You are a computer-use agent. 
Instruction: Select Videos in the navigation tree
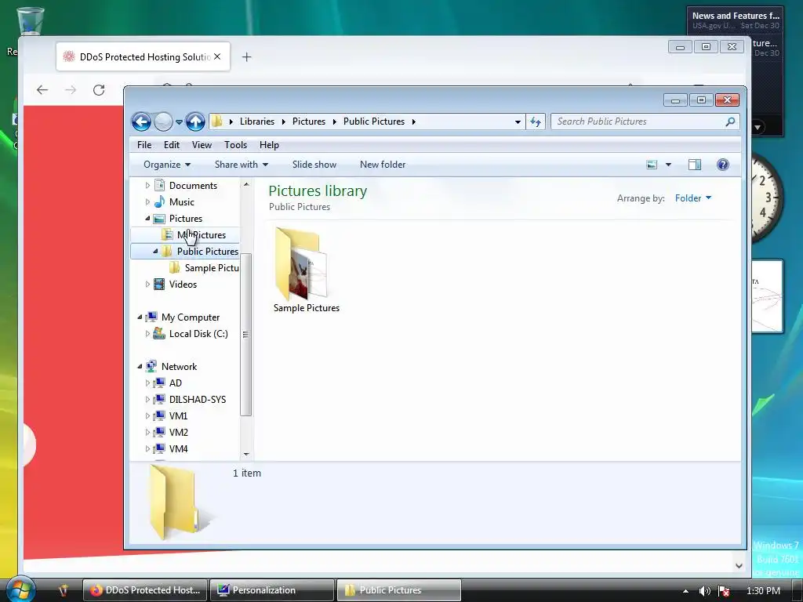(183, 284)
